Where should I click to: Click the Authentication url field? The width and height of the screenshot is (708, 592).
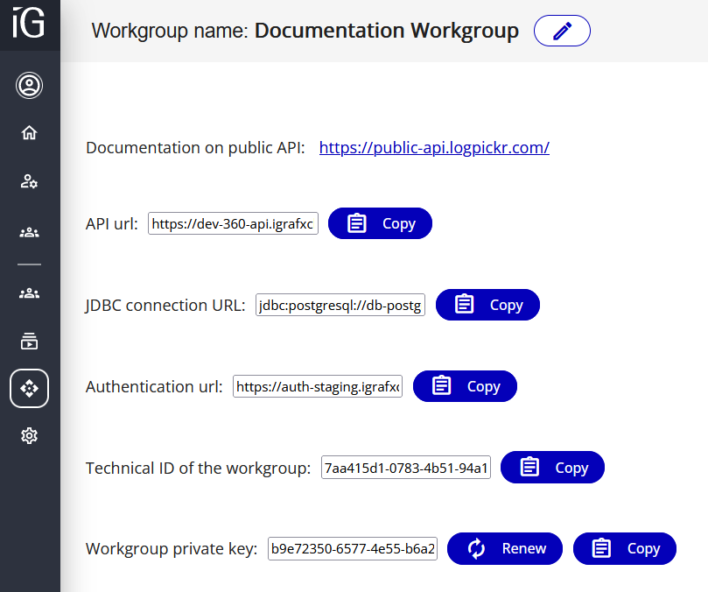(x=318, y=386)
